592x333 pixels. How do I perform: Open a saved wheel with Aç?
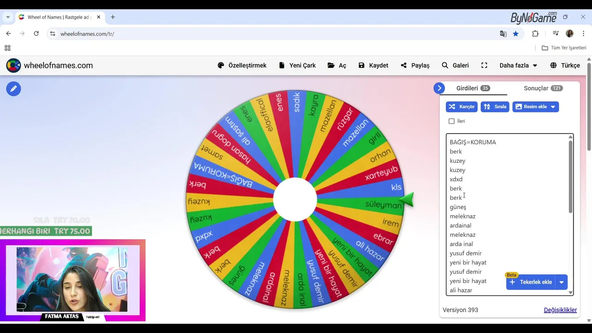(x=337, y=65)
